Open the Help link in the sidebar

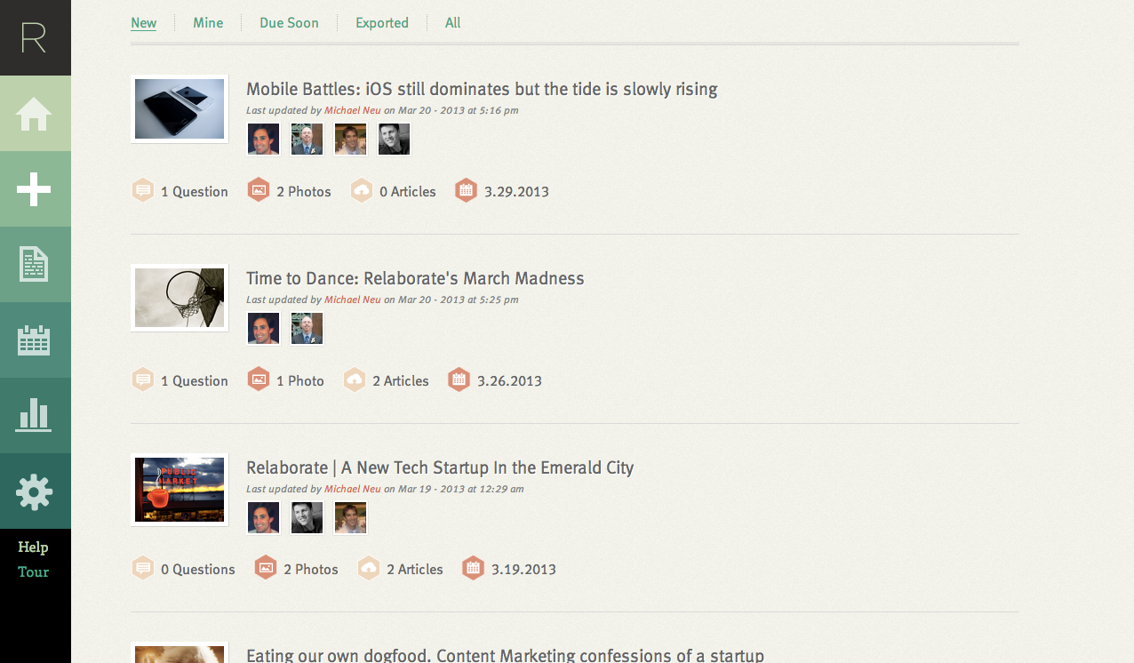pos(33,547)
